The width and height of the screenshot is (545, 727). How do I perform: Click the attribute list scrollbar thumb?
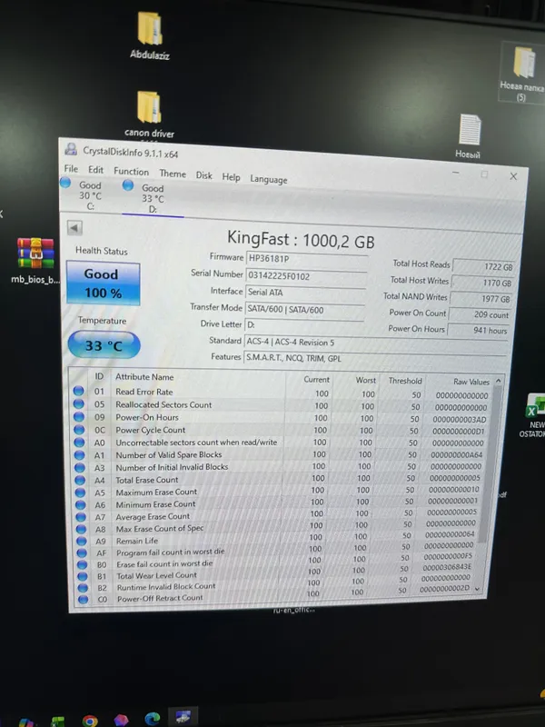[490, 463]
